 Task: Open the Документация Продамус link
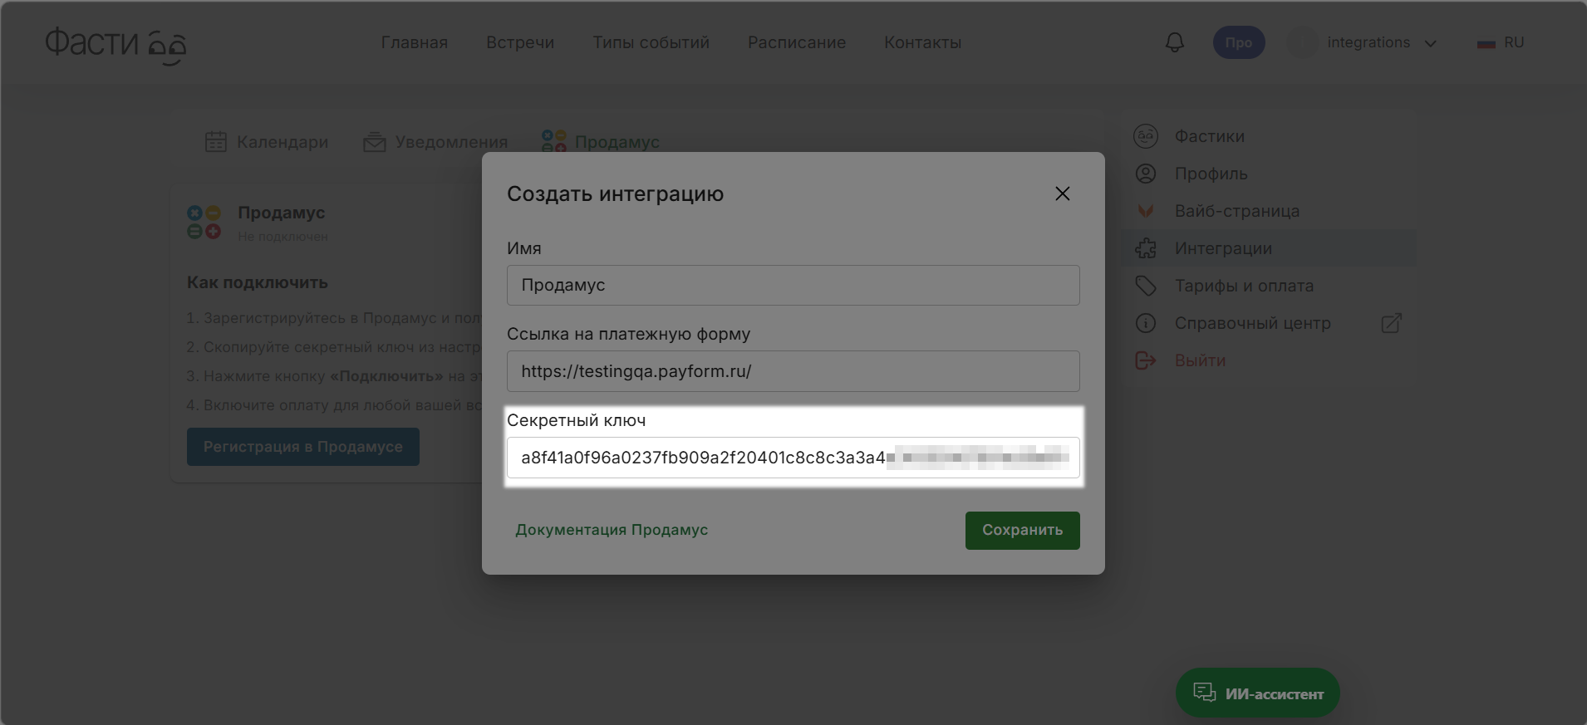[x=612, y=530]
